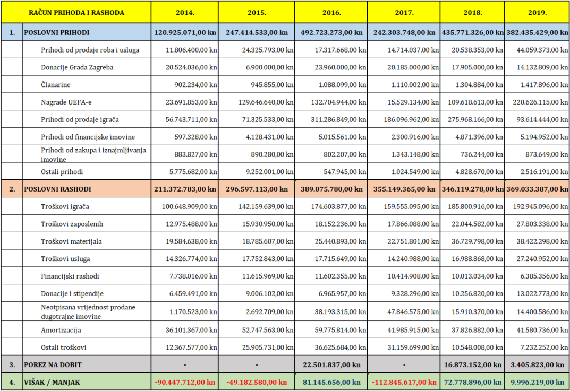Select tax value 3.405.823,00 kn

[537, 365]
